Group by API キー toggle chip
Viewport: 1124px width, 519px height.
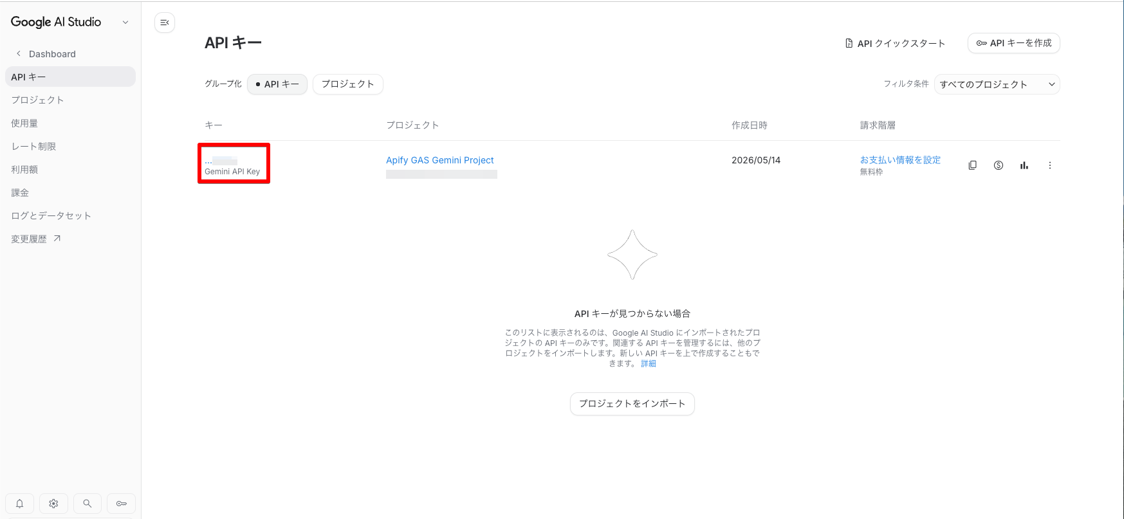pyautogui.click(x=277, y=84)
